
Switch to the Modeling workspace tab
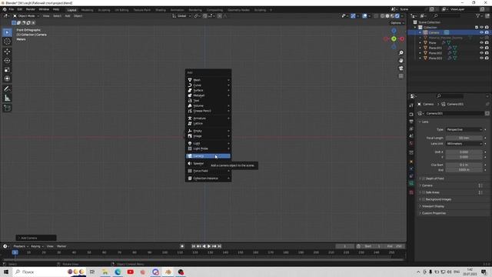point(87,10)
